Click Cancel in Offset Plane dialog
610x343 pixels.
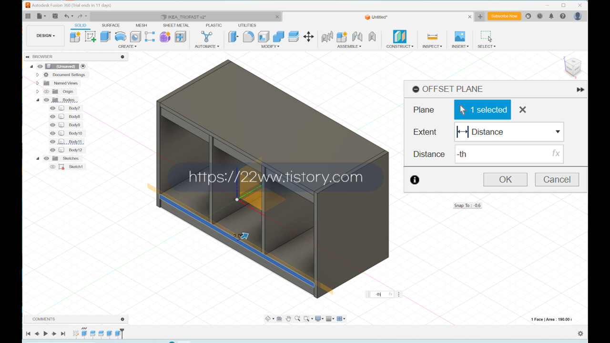click(557, 180)
